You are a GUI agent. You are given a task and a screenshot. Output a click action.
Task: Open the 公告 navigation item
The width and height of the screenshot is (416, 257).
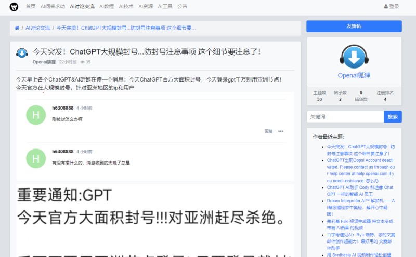[183, 6]
